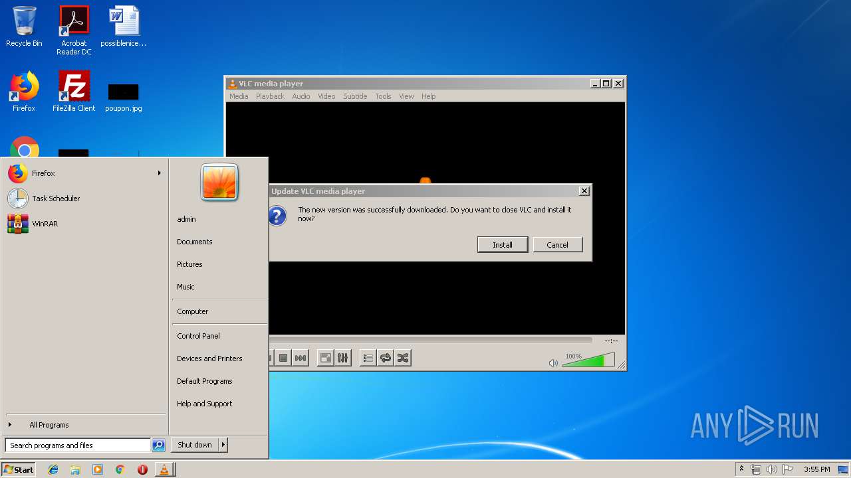Click Cancel in the update dialog
This screenshot has width=851, height=478.
[x=558, y=244]
